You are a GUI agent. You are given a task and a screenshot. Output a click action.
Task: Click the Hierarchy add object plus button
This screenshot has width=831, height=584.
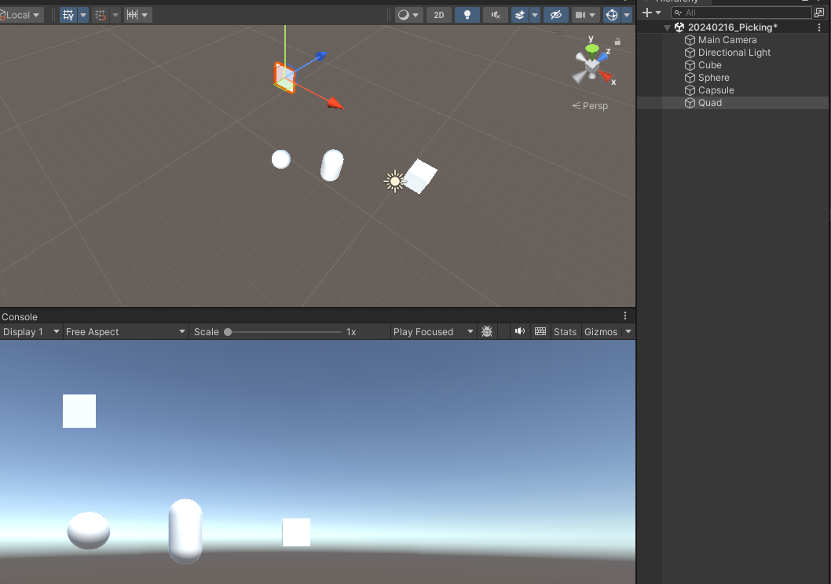[647, 13]
